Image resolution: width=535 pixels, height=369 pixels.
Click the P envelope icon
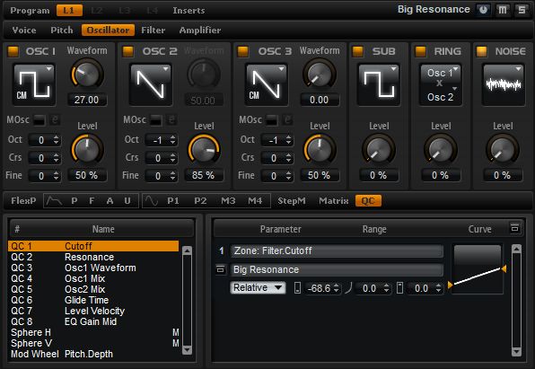(x=74, y=201)
